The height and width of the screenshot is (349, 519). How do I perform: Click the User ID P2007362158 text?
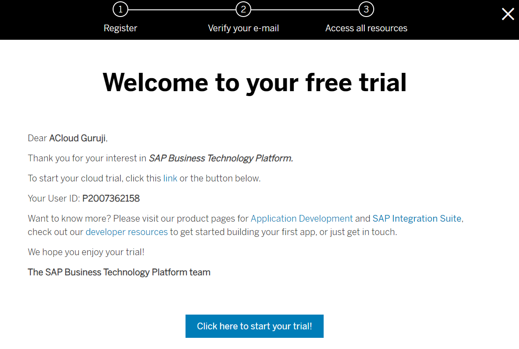[x=111, y=198]
